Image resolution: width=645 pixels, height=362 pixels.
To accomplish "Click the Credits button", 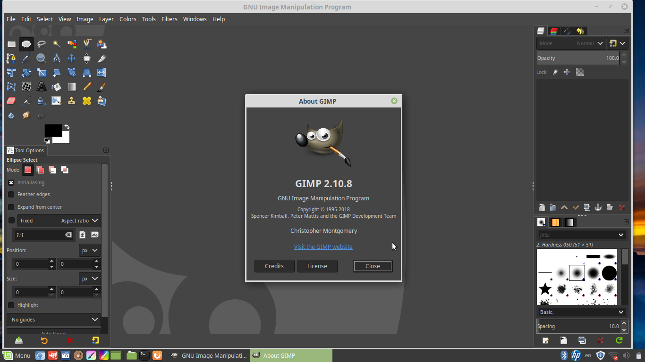I will [274, 266].
